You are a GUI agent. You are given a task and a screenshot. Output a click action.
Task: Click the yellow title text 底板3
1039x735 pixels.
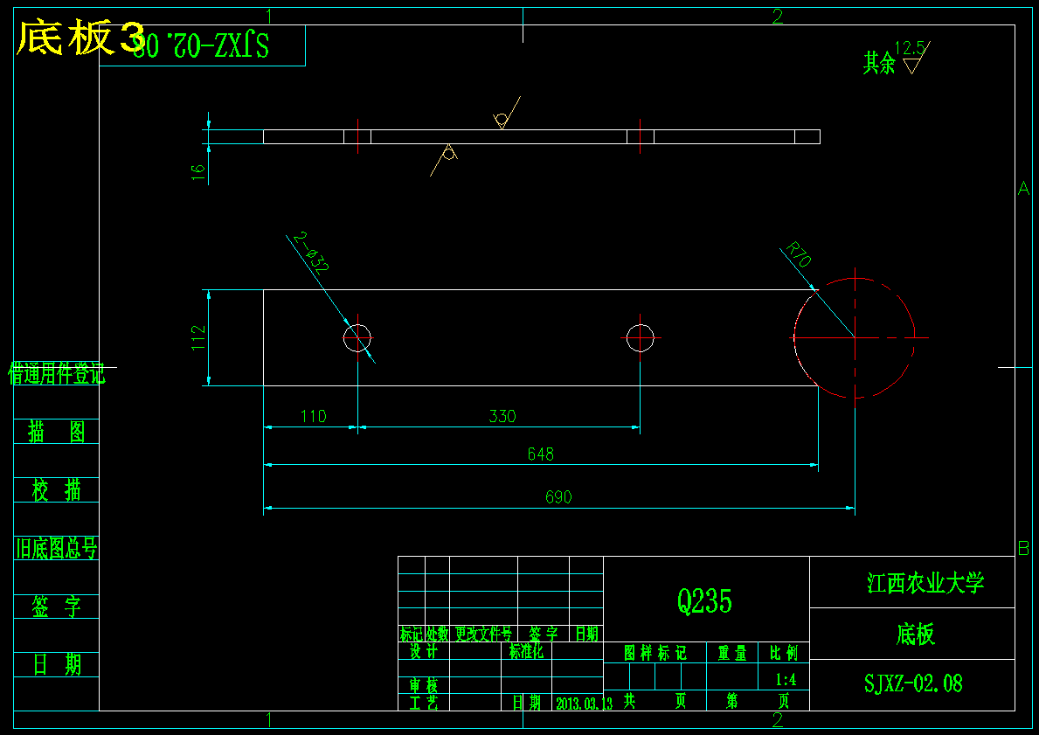point(81,38)
